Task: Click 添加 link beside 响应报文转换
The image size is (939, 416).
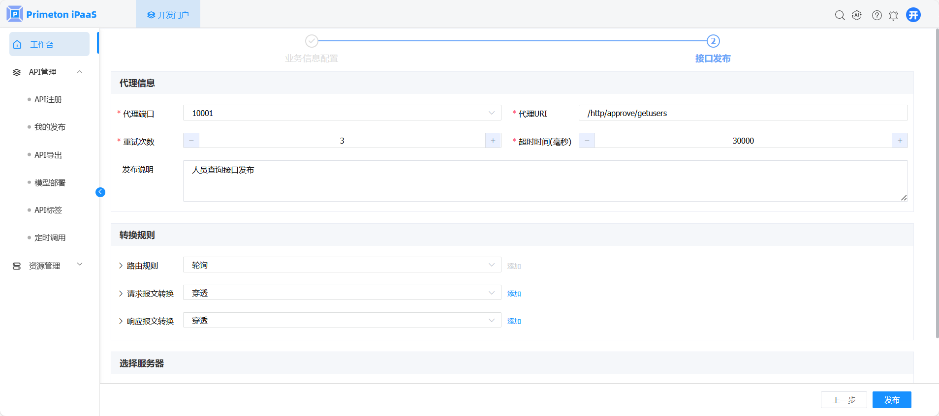Action: click(x=514, y=321)
